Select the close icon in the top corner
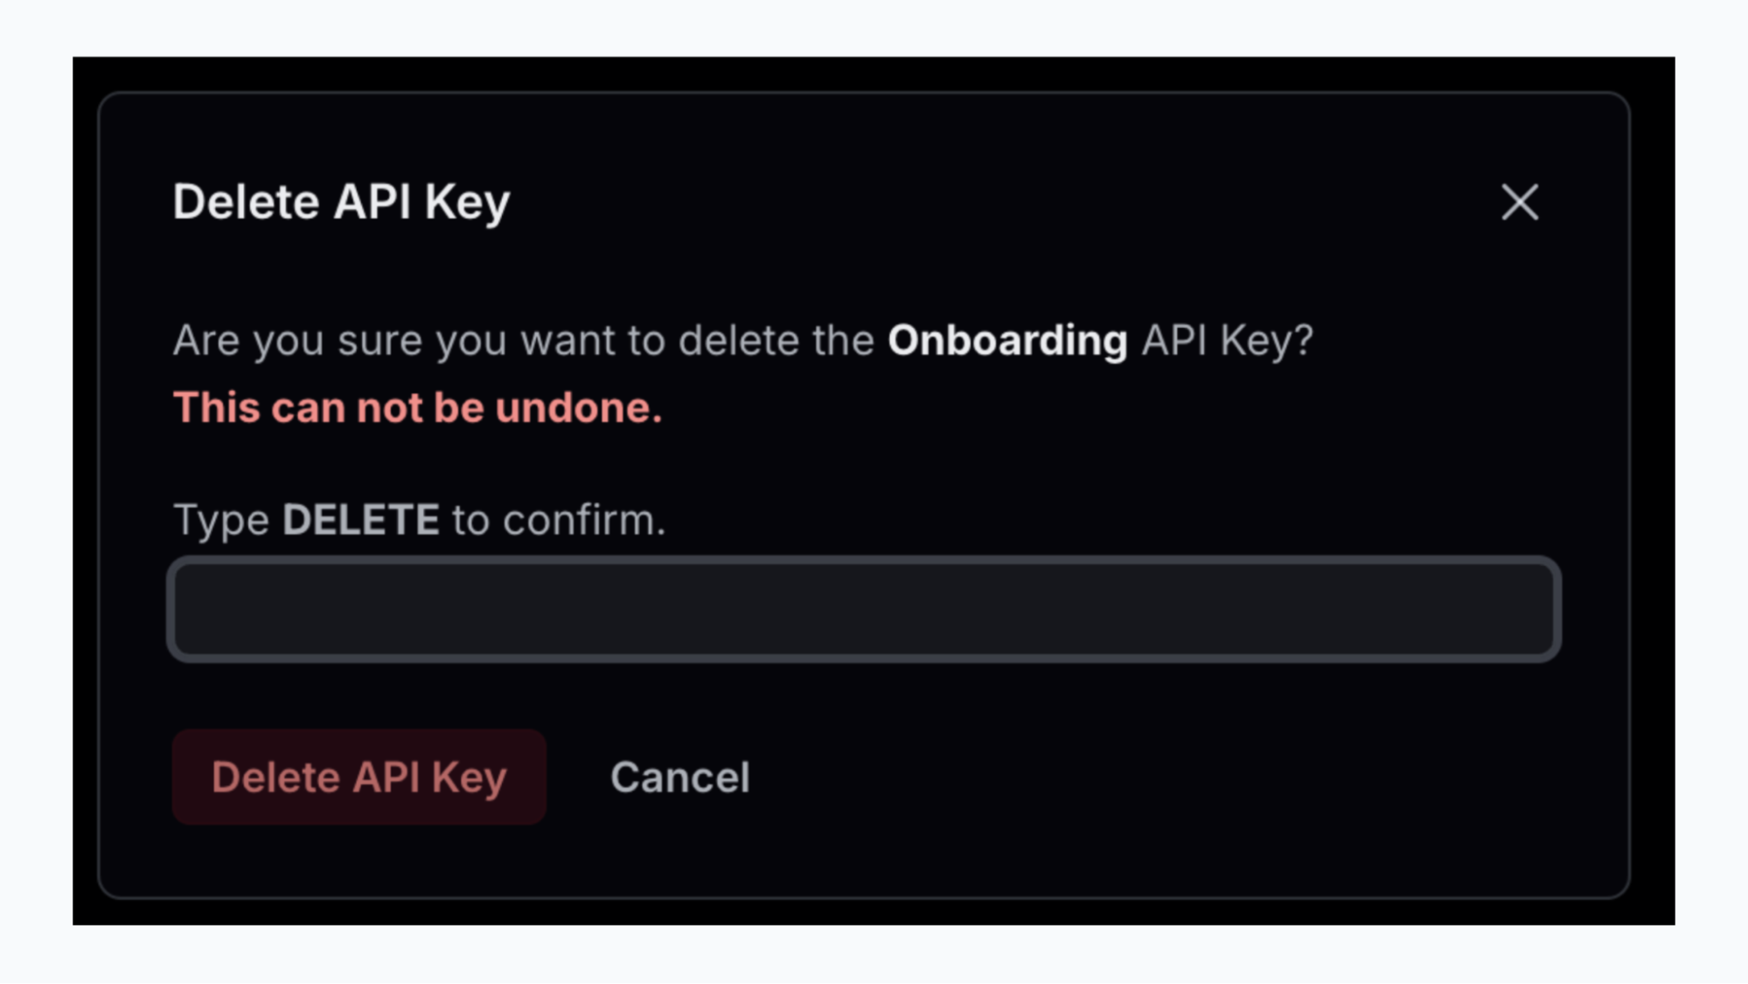The width and height of the screenshot is (1748, 984). tap(1519, 203)
